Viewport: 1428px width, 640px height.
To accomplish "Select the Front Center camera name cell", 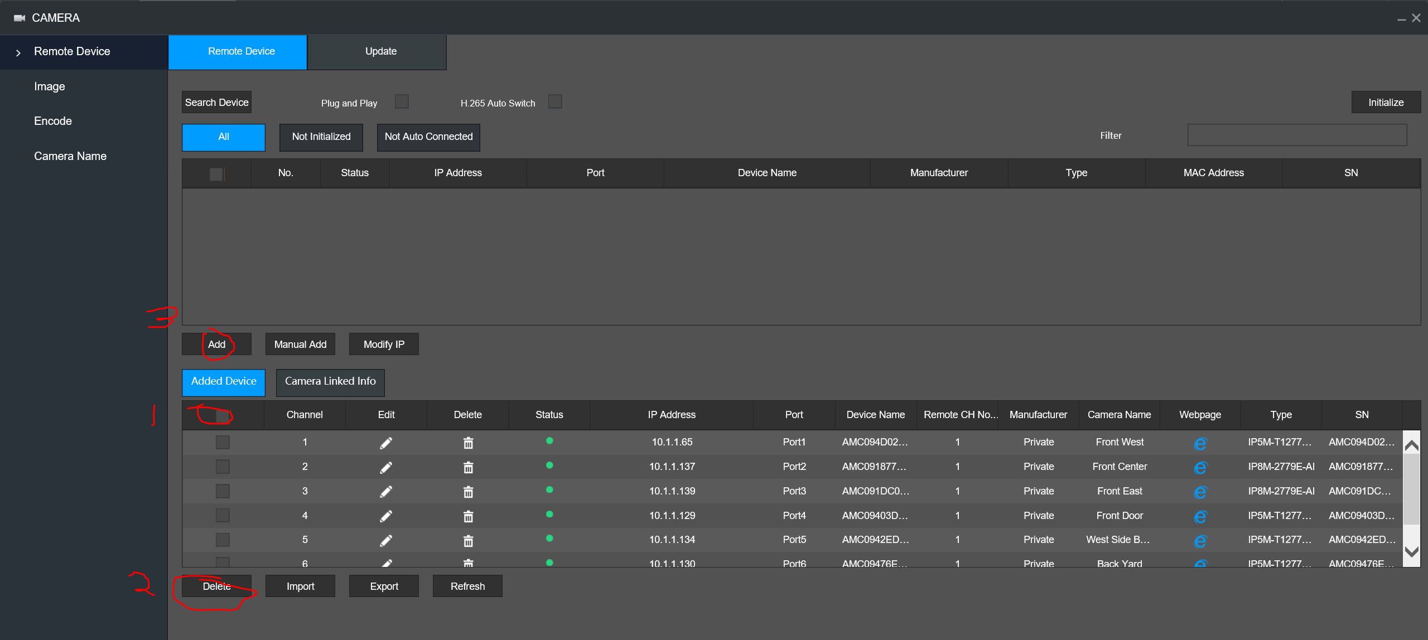I will (x=1120, y=467).
